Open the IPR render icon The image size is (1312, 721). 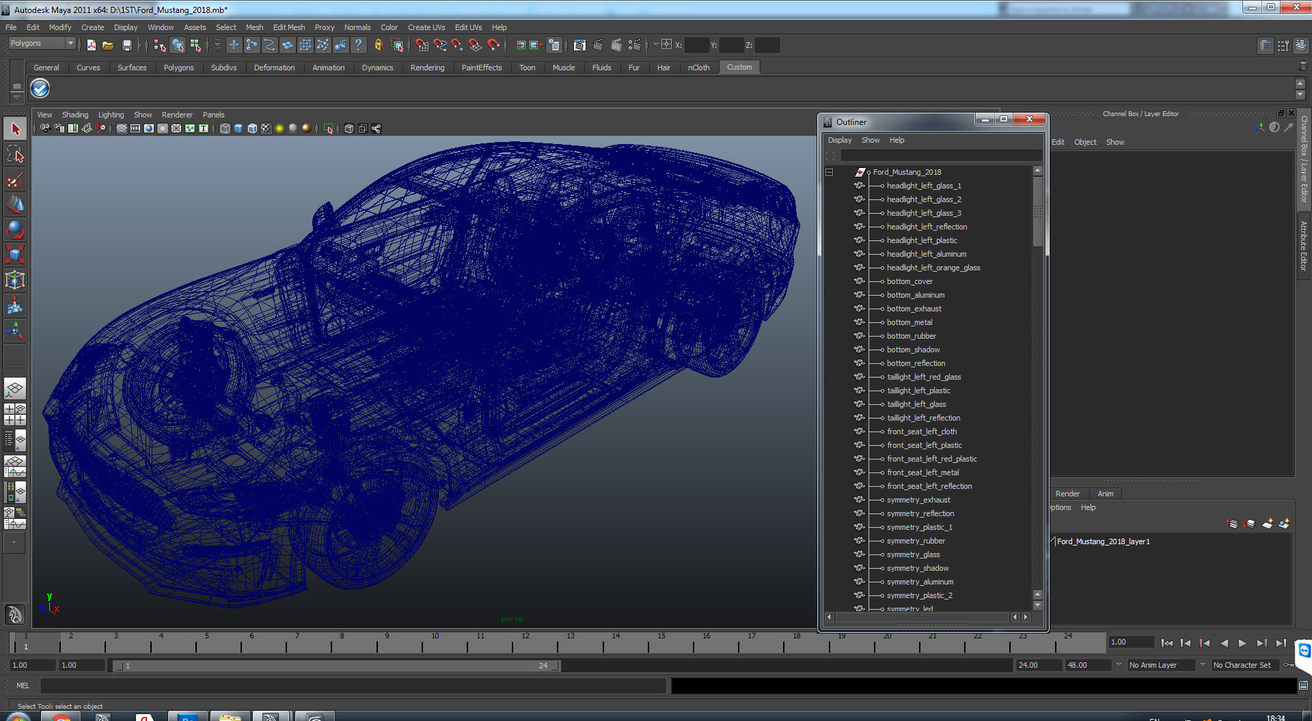[616, 45]
